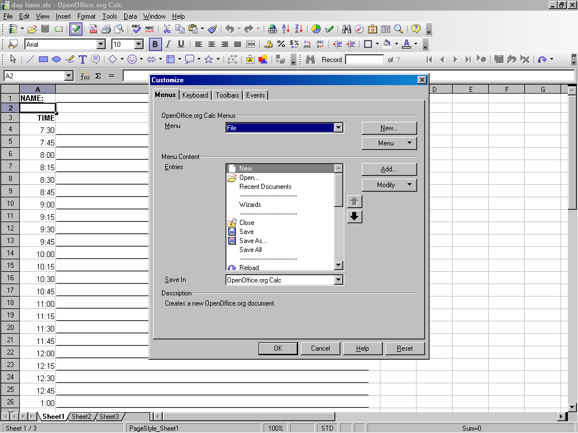
Task: Open the Background Color fill picker
Action: tap(387, 44)
